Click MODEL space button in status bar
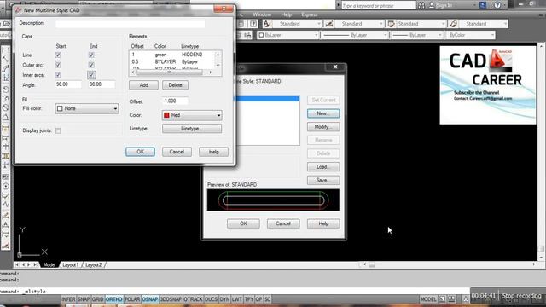 click(x=428, y=299)
